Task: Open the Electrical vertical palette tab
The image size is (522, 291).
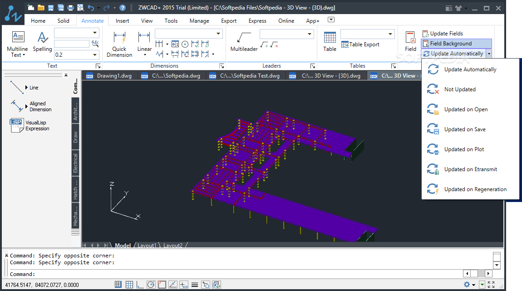Action: [x=75, y=163]
